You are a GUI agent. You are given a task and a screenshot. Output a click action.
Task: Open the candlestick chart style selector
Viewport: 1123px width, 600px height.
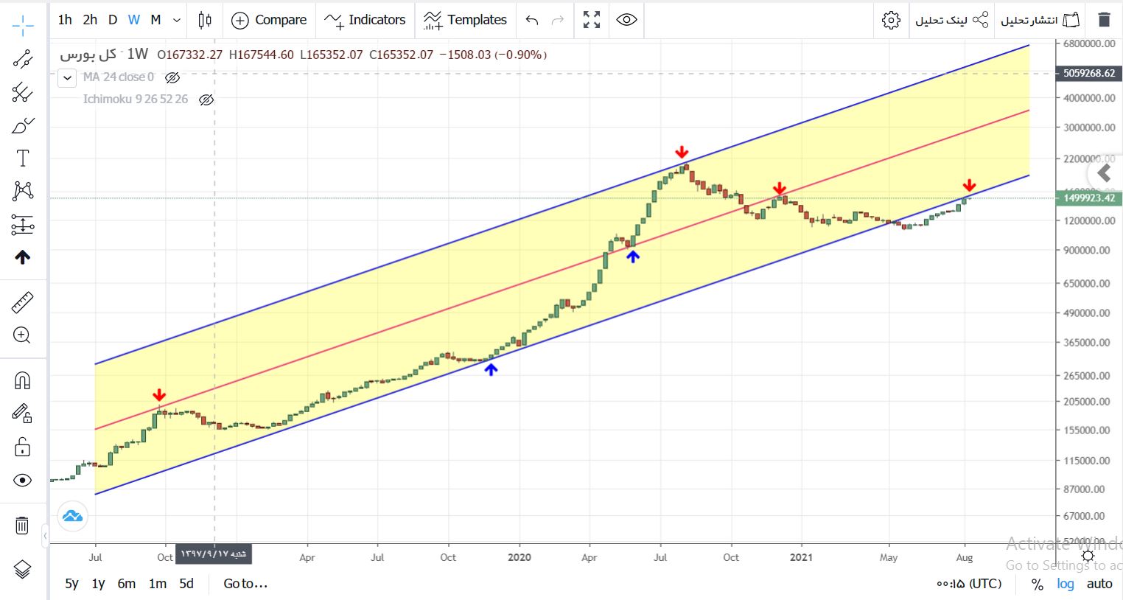(x=205, y=20)
